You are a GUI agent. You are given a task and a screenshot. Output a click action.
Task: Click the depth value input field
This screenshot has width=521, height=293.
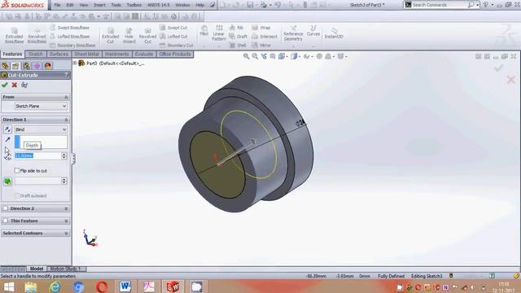click(38, 155)
